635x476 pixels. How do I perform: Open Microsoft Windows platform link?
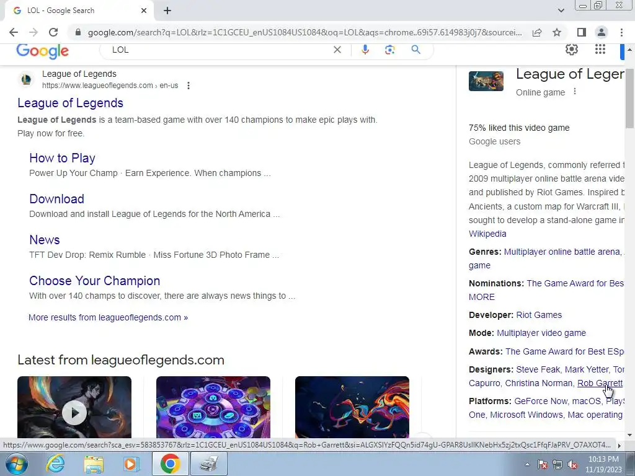point(526,415)
